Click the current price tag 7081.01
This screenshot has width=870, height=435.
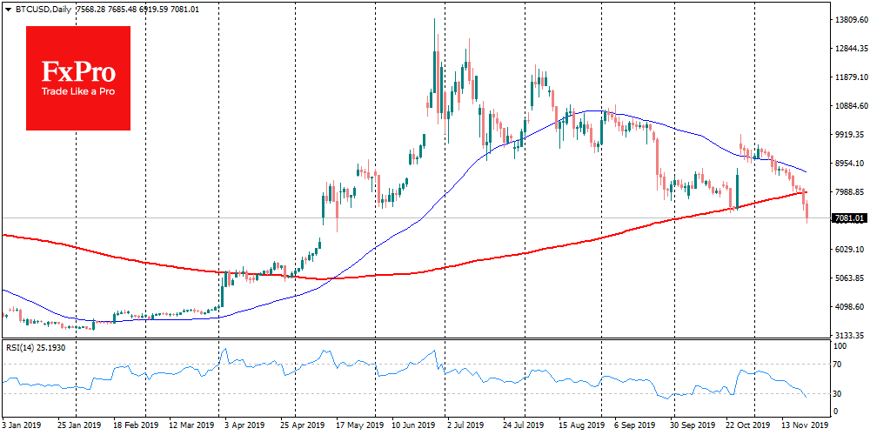849,218
